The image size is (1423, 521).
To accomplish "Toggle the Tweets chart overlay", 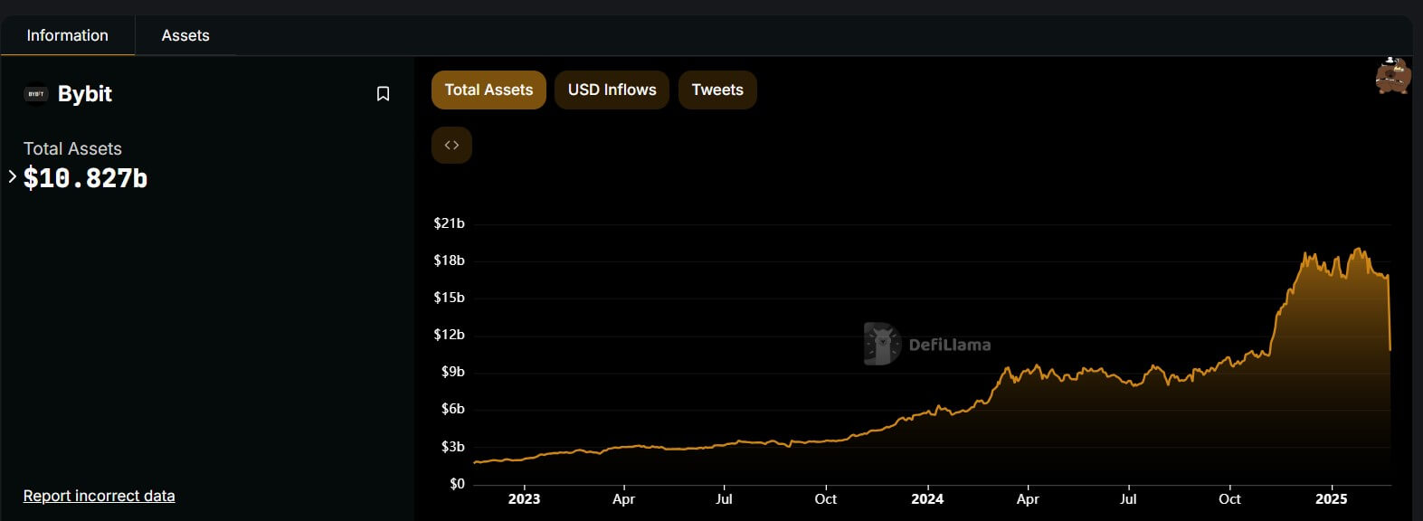I will pyautogui.click(x=717, y=90).
